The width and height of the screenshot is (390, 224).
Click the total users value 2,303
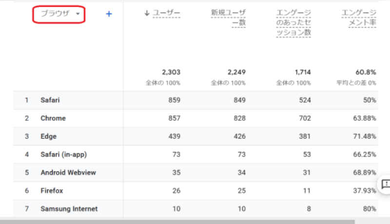171,72
